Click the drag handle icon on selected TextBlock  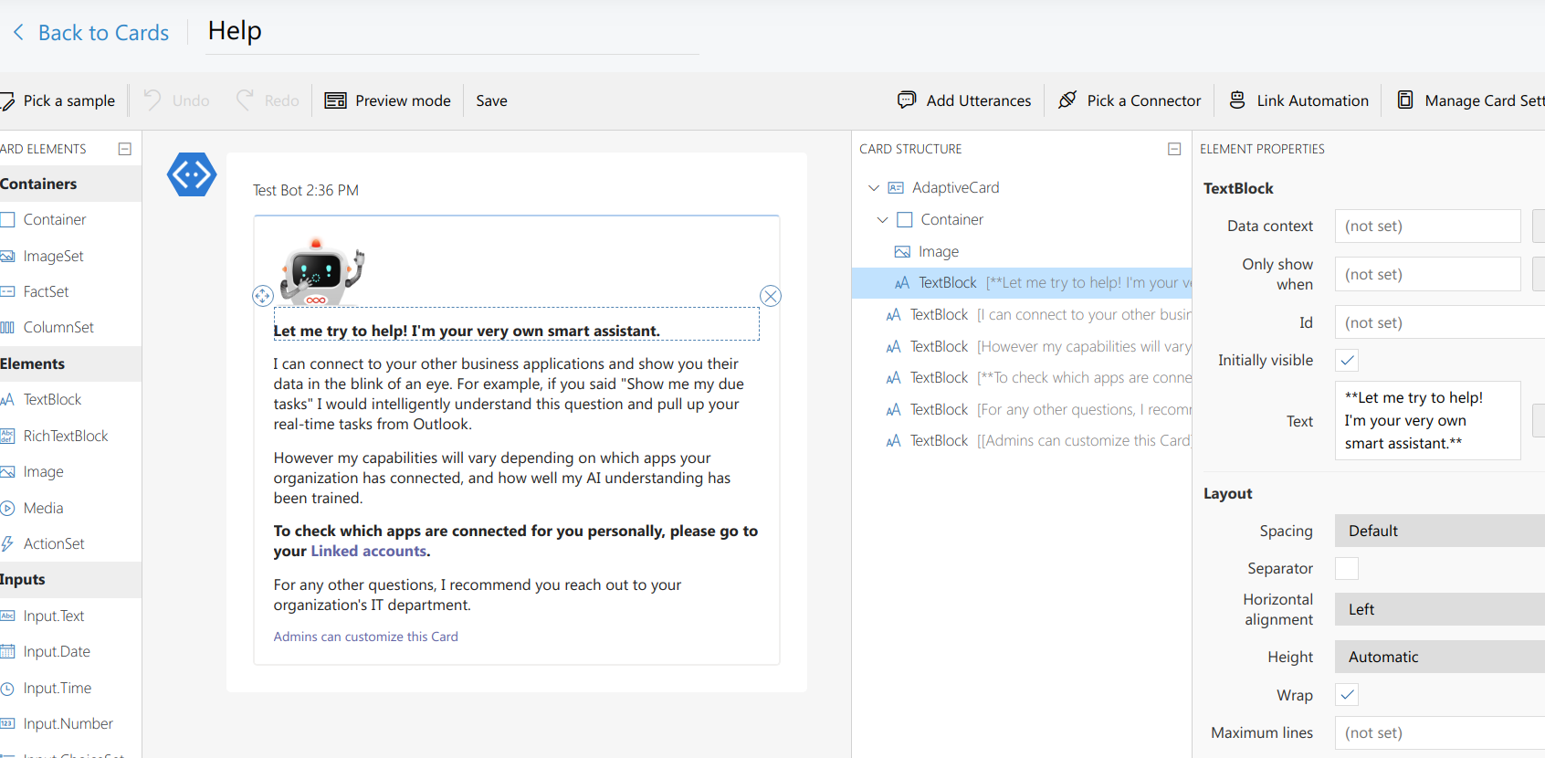263,296
